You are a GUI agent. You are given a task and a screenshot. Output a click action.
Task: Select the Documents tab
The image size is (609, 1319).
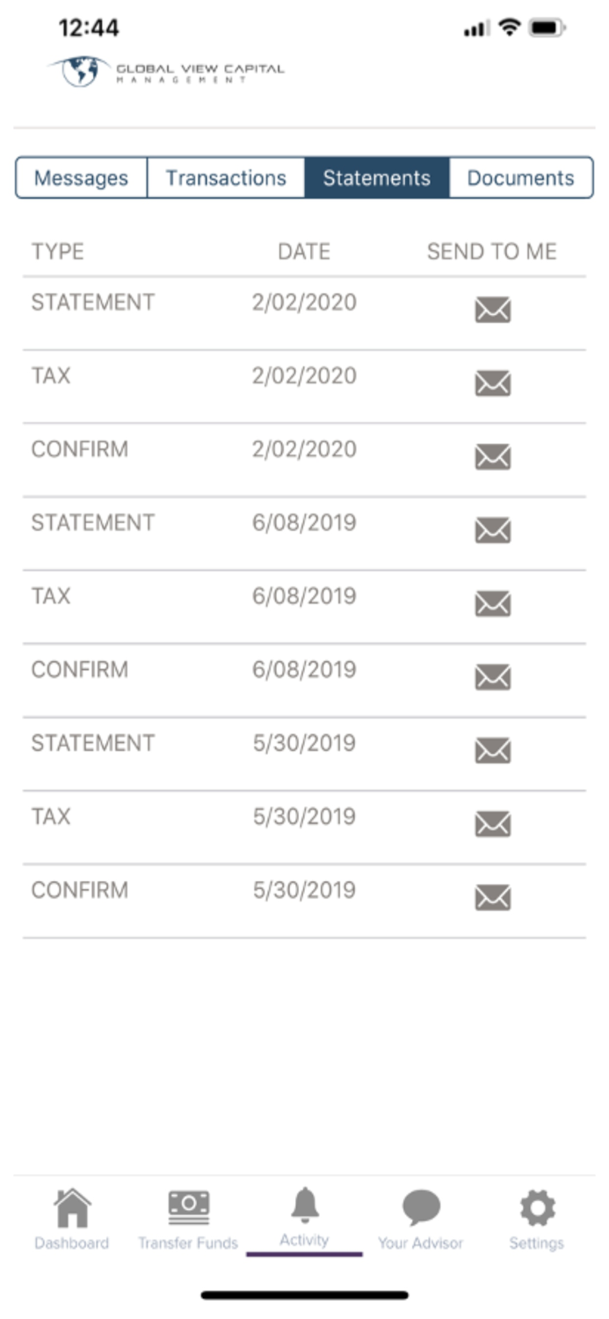521,177
